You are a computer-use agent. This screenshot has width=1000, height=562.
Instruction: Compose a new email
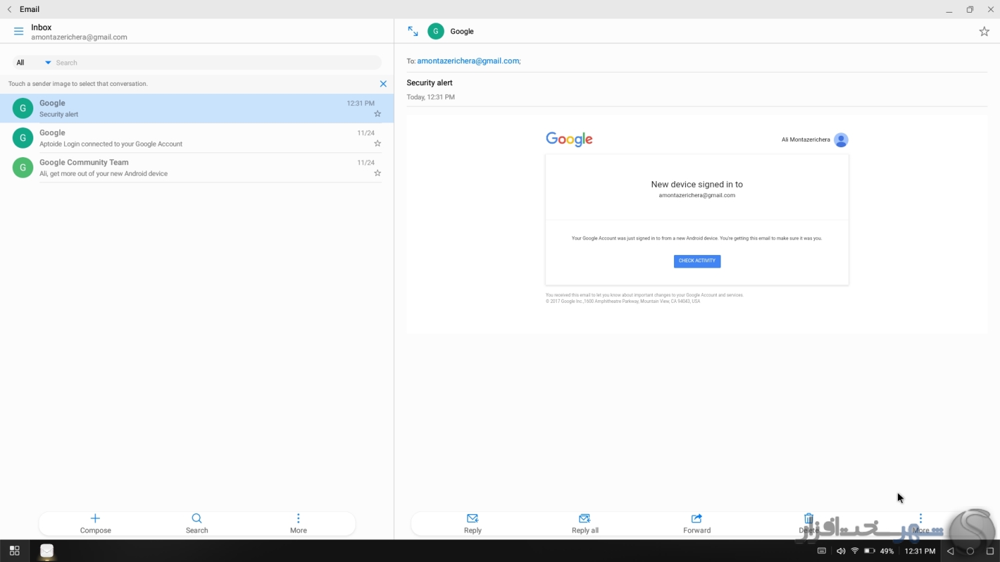pyautogui.click(x=95, y=523)
